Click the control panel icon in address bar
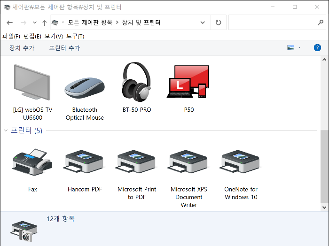Screen dimensions: 329x246 pos(55,22)
